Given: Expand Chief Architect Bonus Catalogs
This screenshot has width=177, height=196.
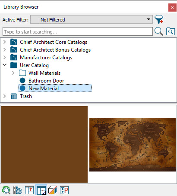Looking at the screenshot, I should pos(5,50).
